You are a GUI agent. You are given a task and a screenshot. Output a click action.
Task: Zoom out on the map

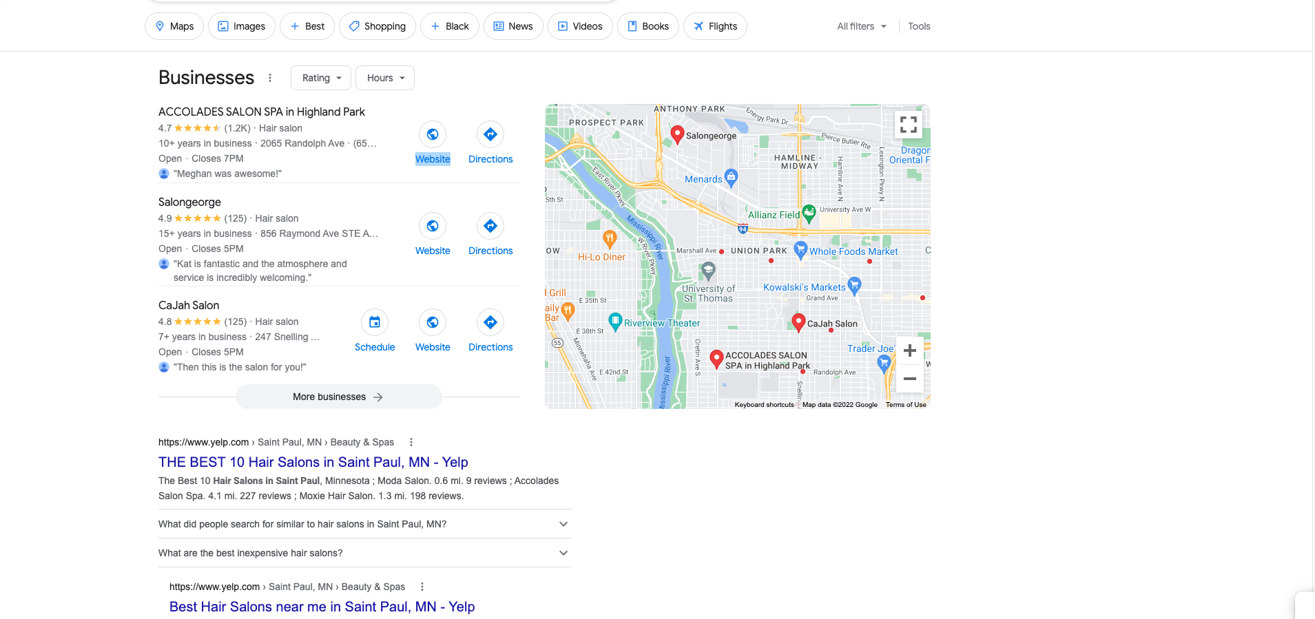(x=910, y=379)
